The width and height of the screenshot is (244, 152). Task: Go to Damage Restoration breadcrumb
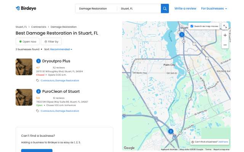click(64, 27)
